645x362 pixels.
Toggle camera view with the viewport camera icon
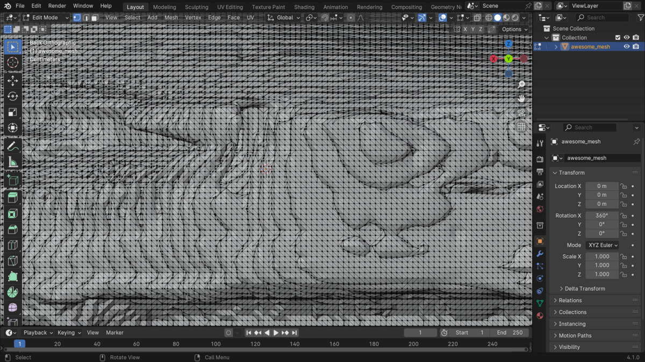pyautogui.click(x=521, y=113)
